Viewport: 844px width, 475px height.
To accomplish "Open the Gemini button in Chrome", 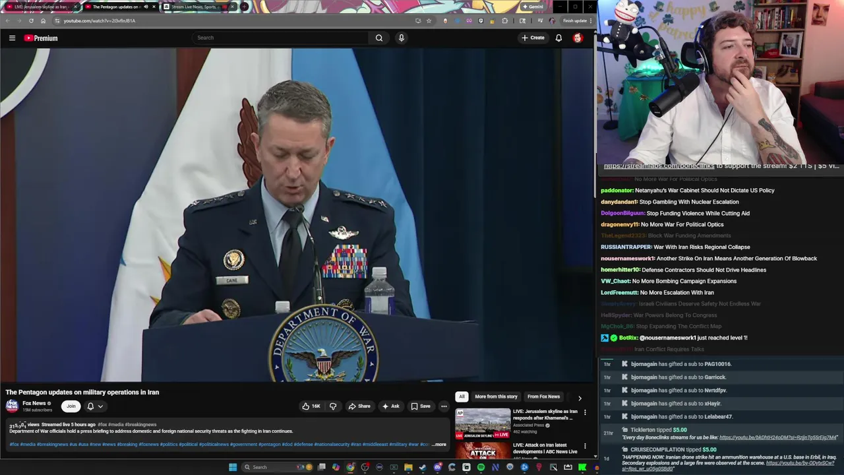I will tap(532, 7).
